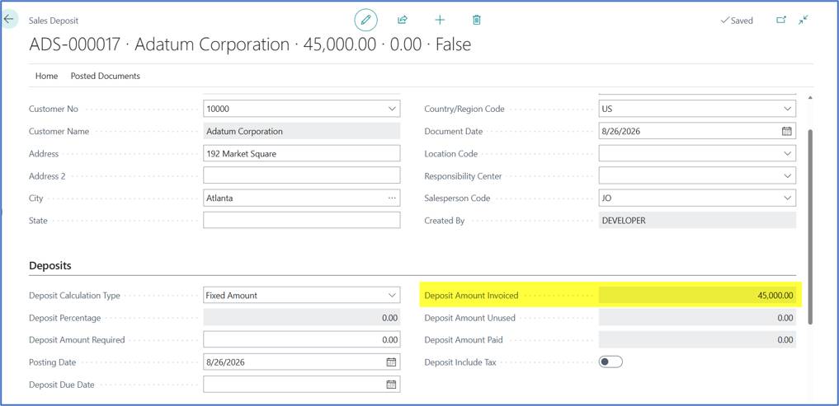The height and width of the screenshot is (406, 839).
Task: Click the Customer No label
Action: pyautogui.click(x=54, y=109)
